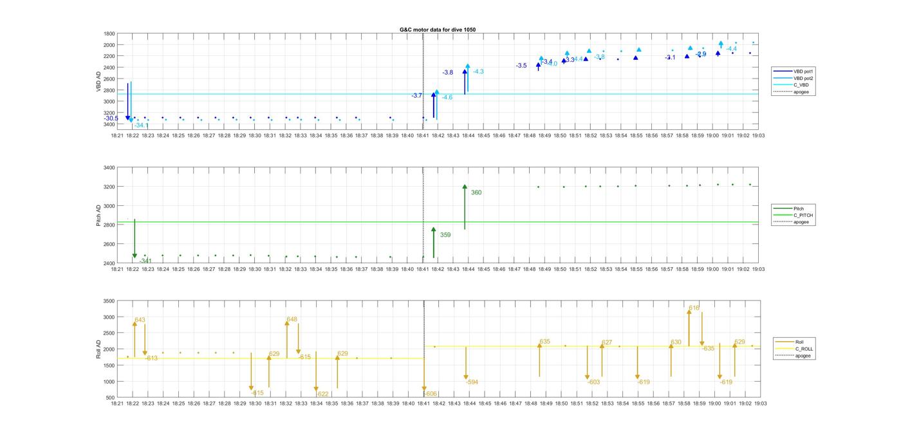
Task: Click the '500' y-axis tick in Roll plot
Action: coord(111,398)
